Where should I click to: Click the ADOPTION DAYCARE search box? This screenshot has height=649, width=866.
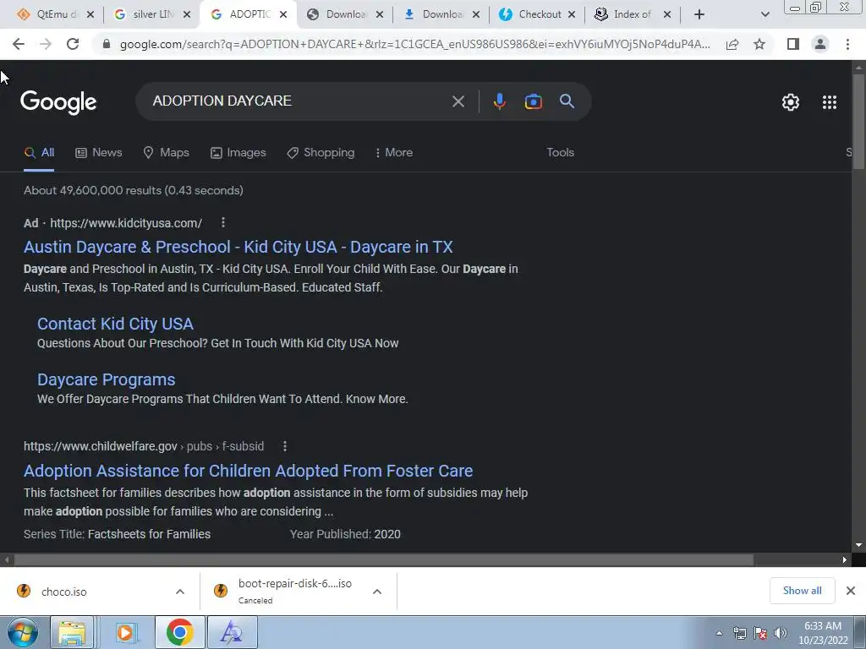click(299, 101)
